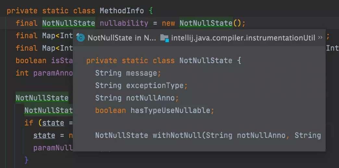
Task: Click the state variable being assigned
Action: click(44, 135)
